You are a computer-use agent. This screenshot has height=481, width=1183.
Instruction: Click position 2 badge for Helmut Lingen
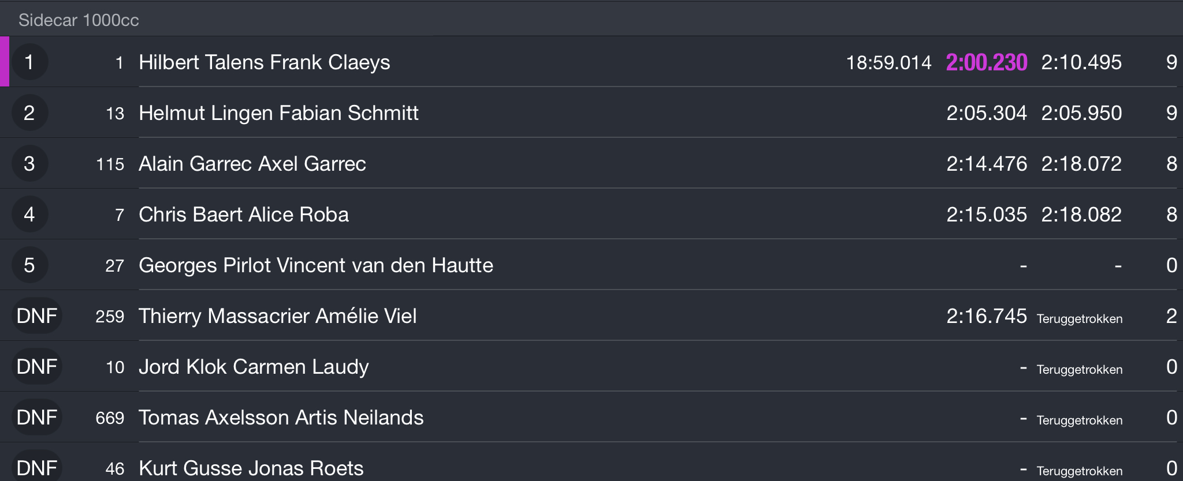pyautogui.click(x=29, y=112)
